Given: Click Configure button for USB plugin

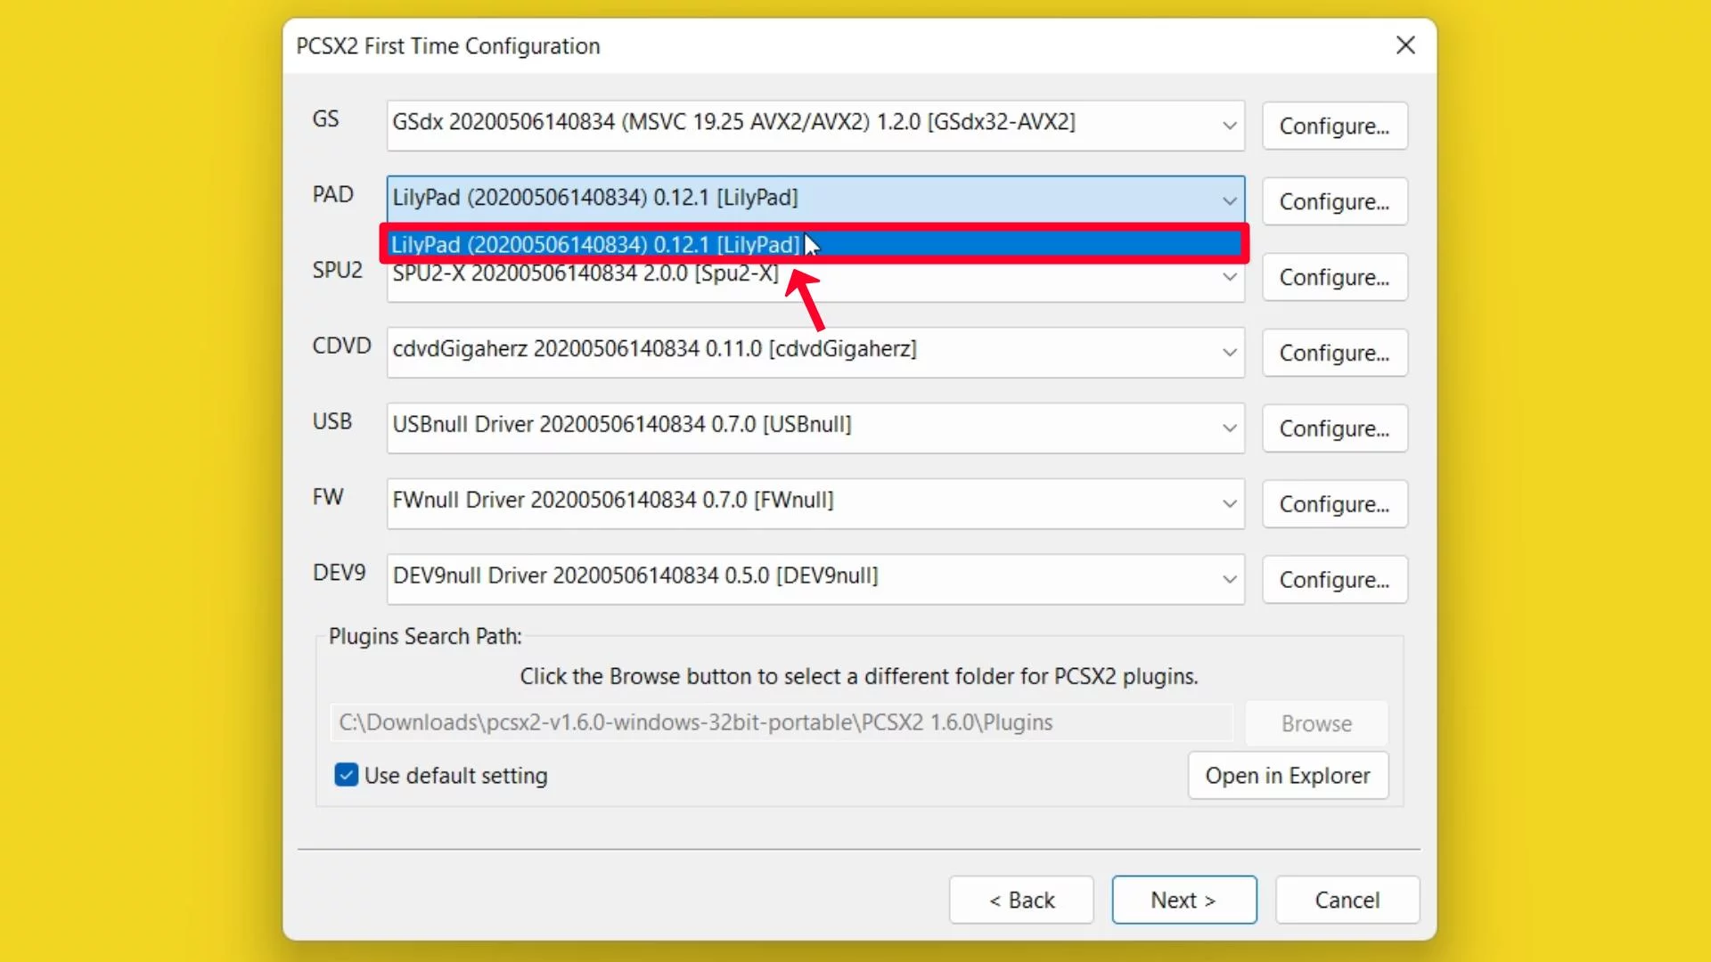Looking at the screenshot, I should click(1334, 428).
